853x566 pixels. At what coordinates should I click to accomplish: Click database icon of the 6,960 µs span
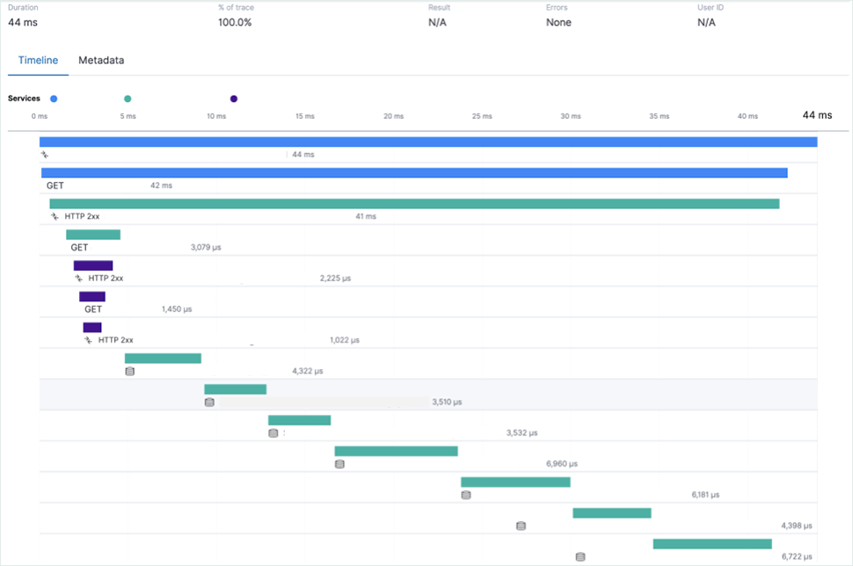pyautogui.click(x=339, y=464)
